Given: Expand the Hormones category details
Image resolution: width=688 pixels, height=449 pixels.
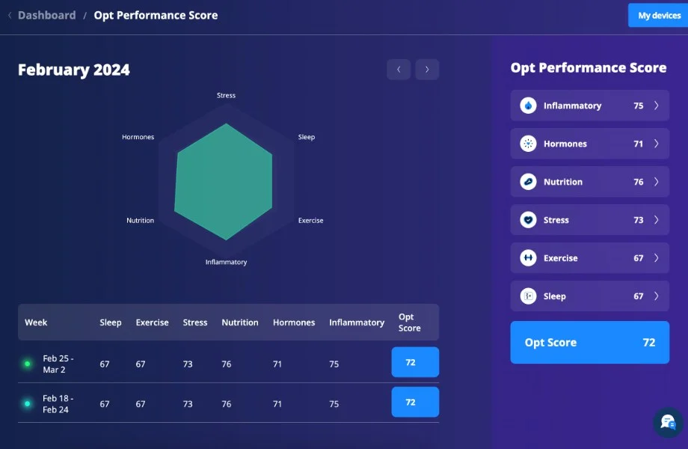Looking at the screenshot, I should (x=657, y=143).
